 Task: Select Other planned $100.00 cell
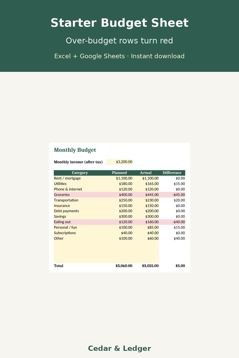click(119, 238)
